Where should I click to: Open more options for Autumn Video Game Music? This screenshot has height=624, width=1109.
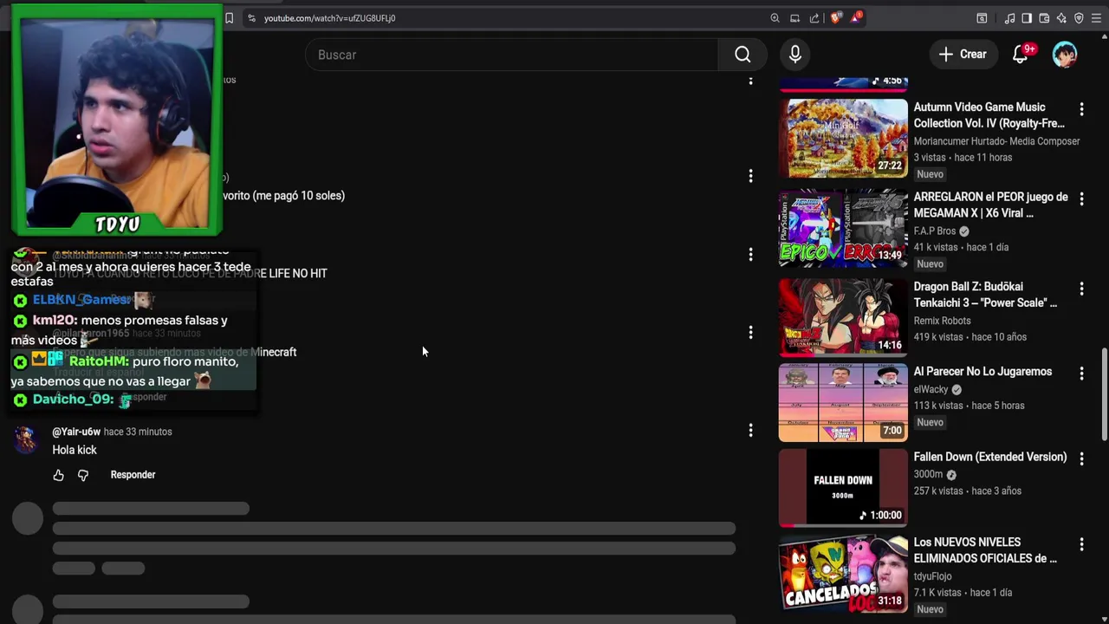pos(1081,109)
